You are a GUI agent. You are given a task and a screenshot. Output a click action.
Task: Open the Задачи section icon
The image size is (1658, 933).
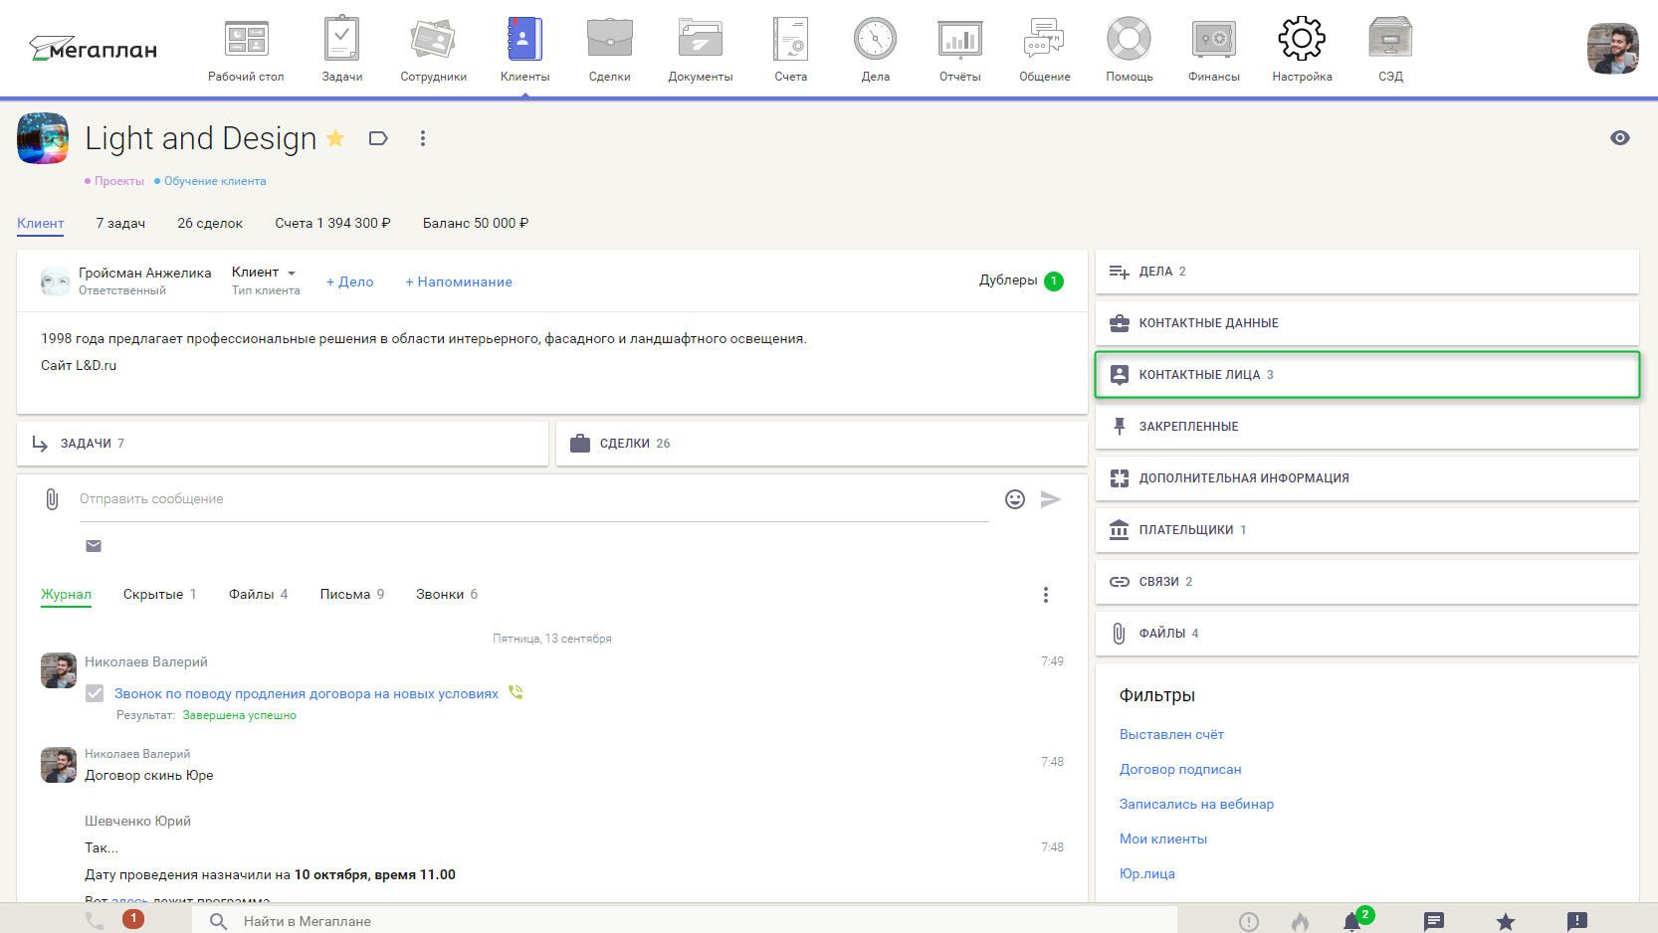(x=341, y=38)
